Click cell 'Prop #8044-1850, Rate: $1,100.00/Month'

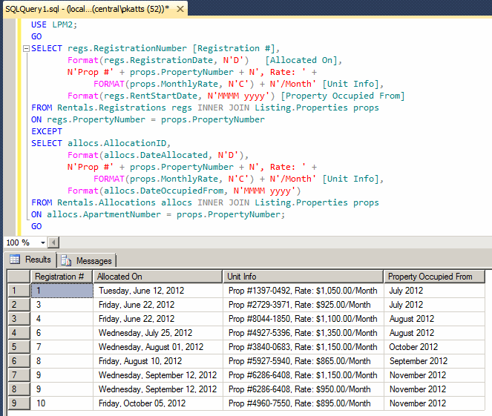pyautogui.click(x=303, y=319)
